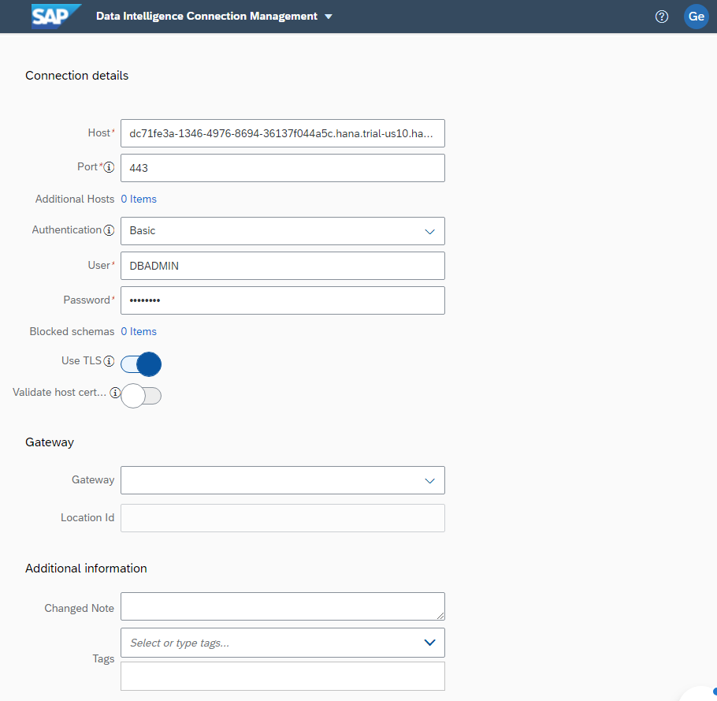The width and height of the screenshot is (717, 701).
Task: Click the Additional Hosts 0 Items link
Action: point(139,199)
